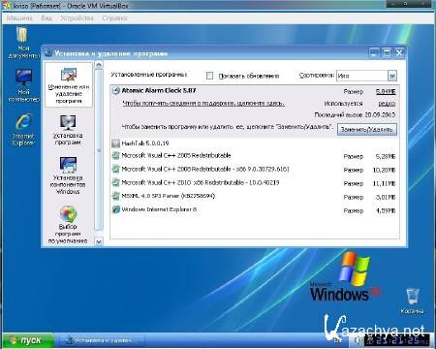Toggle 'Показать обновления' checkbox
The image size is (436, 349).
pyautogui.click(x=209, y=76)
